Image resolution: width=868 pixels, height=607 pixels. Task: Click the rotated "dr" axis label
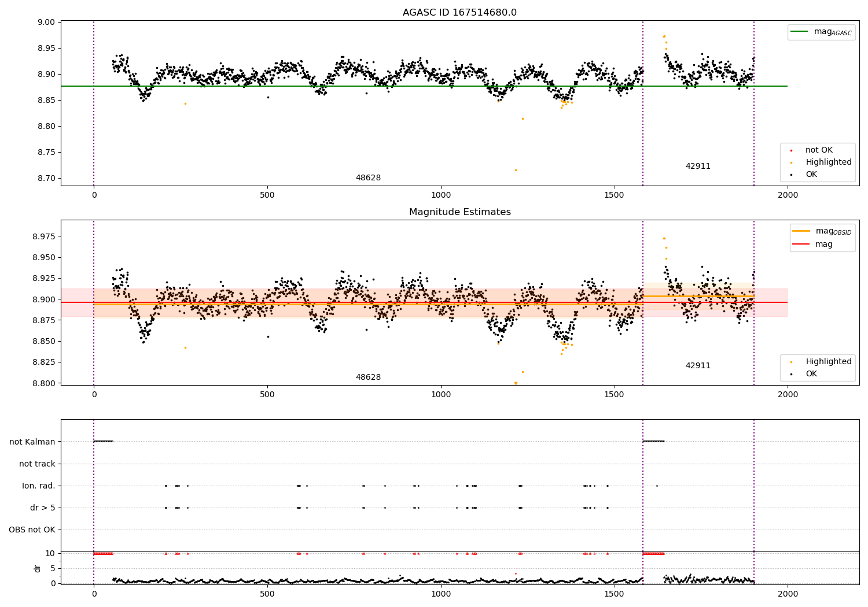coord(38,568)
